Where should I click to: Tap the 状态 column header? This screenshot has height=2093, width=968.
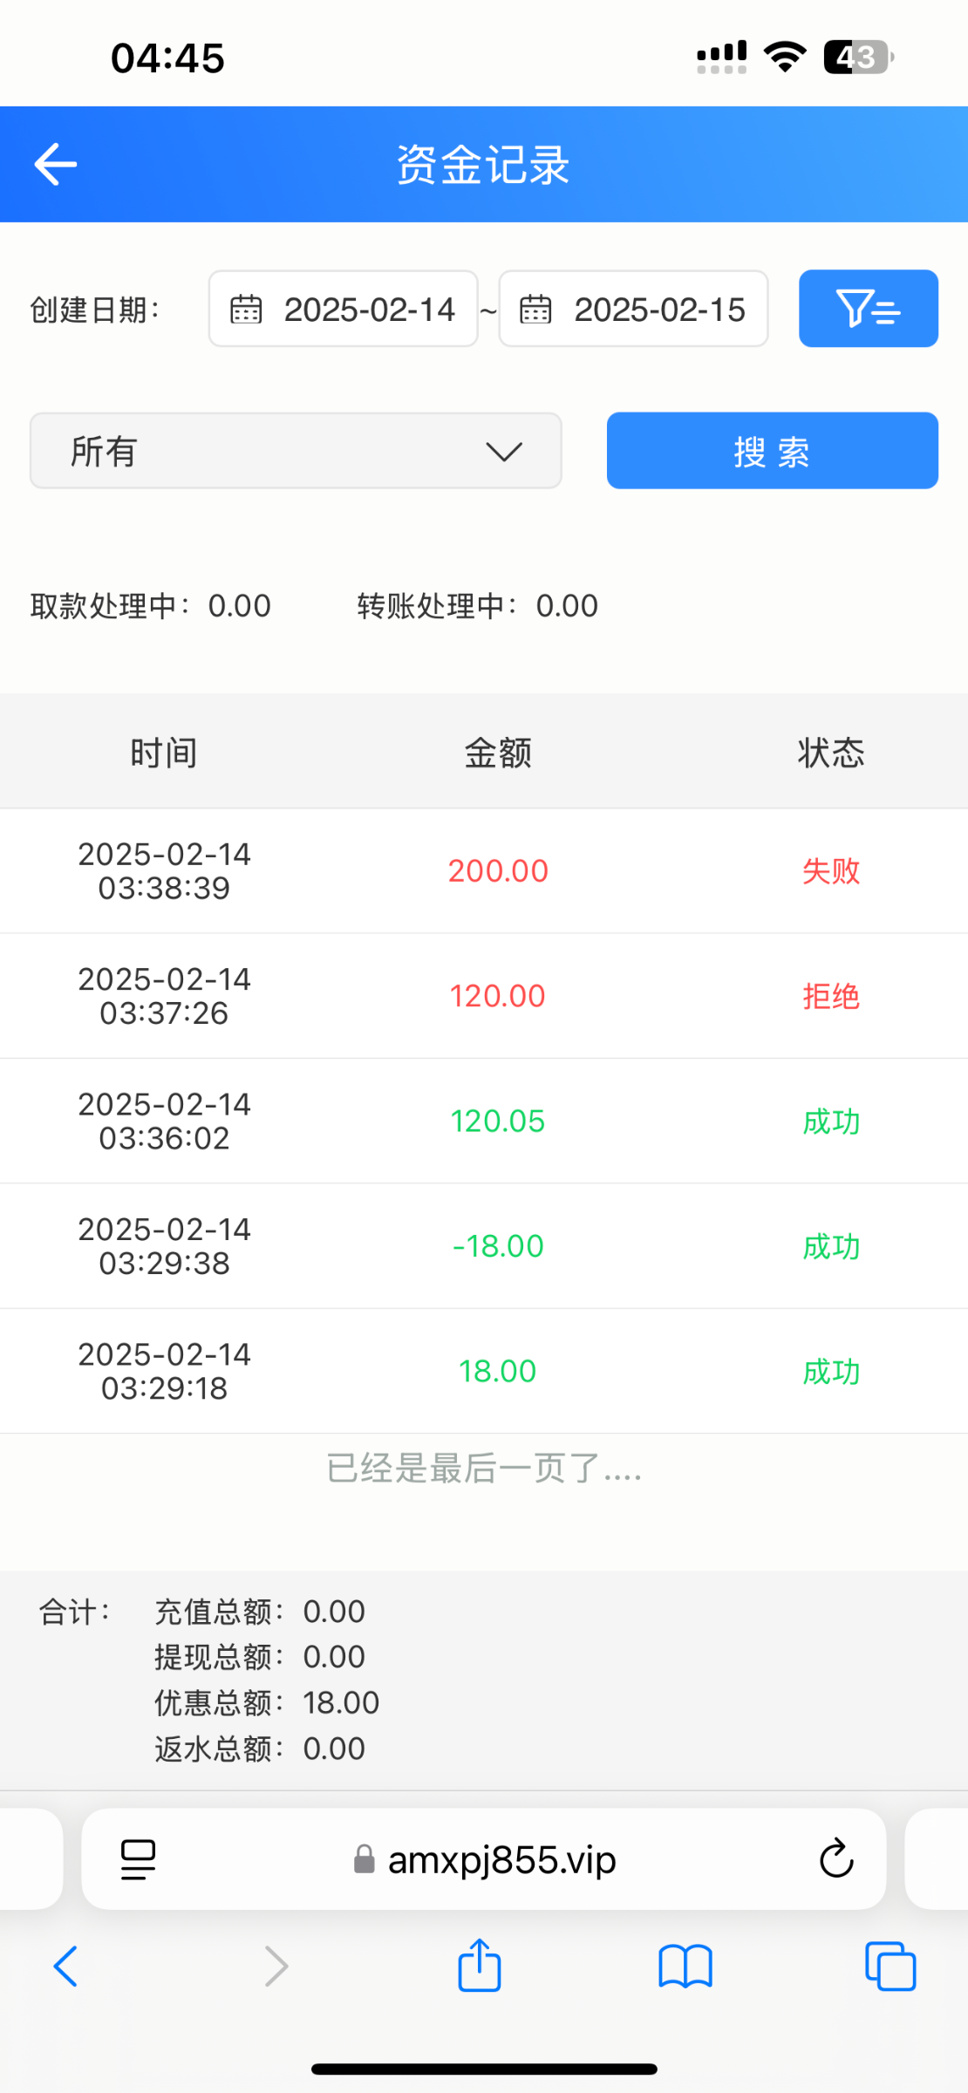tap(830, 752)
